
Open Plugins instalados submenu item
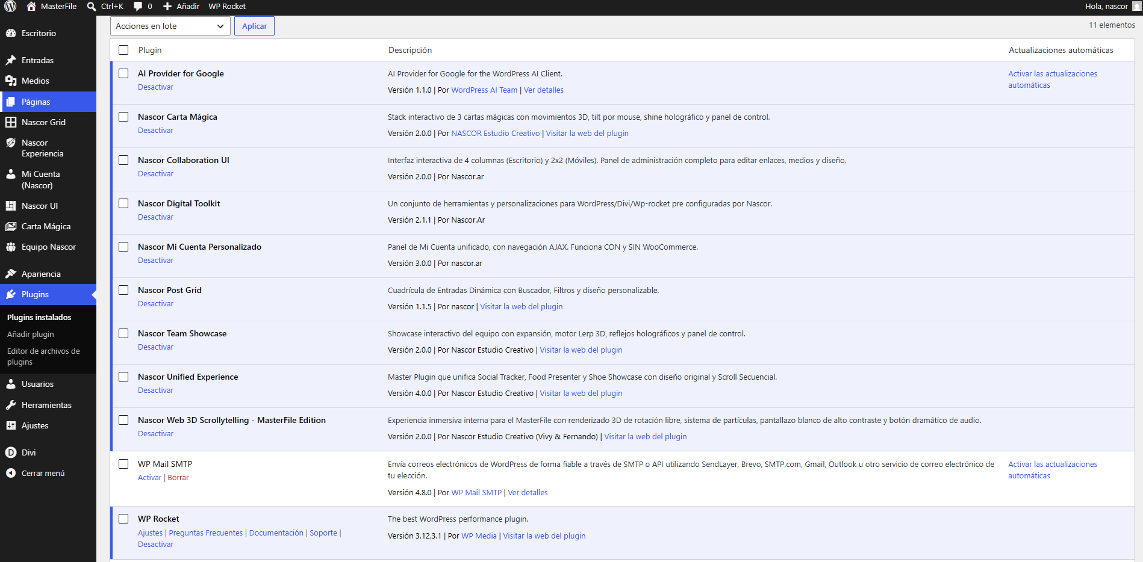tap(39, 317)
